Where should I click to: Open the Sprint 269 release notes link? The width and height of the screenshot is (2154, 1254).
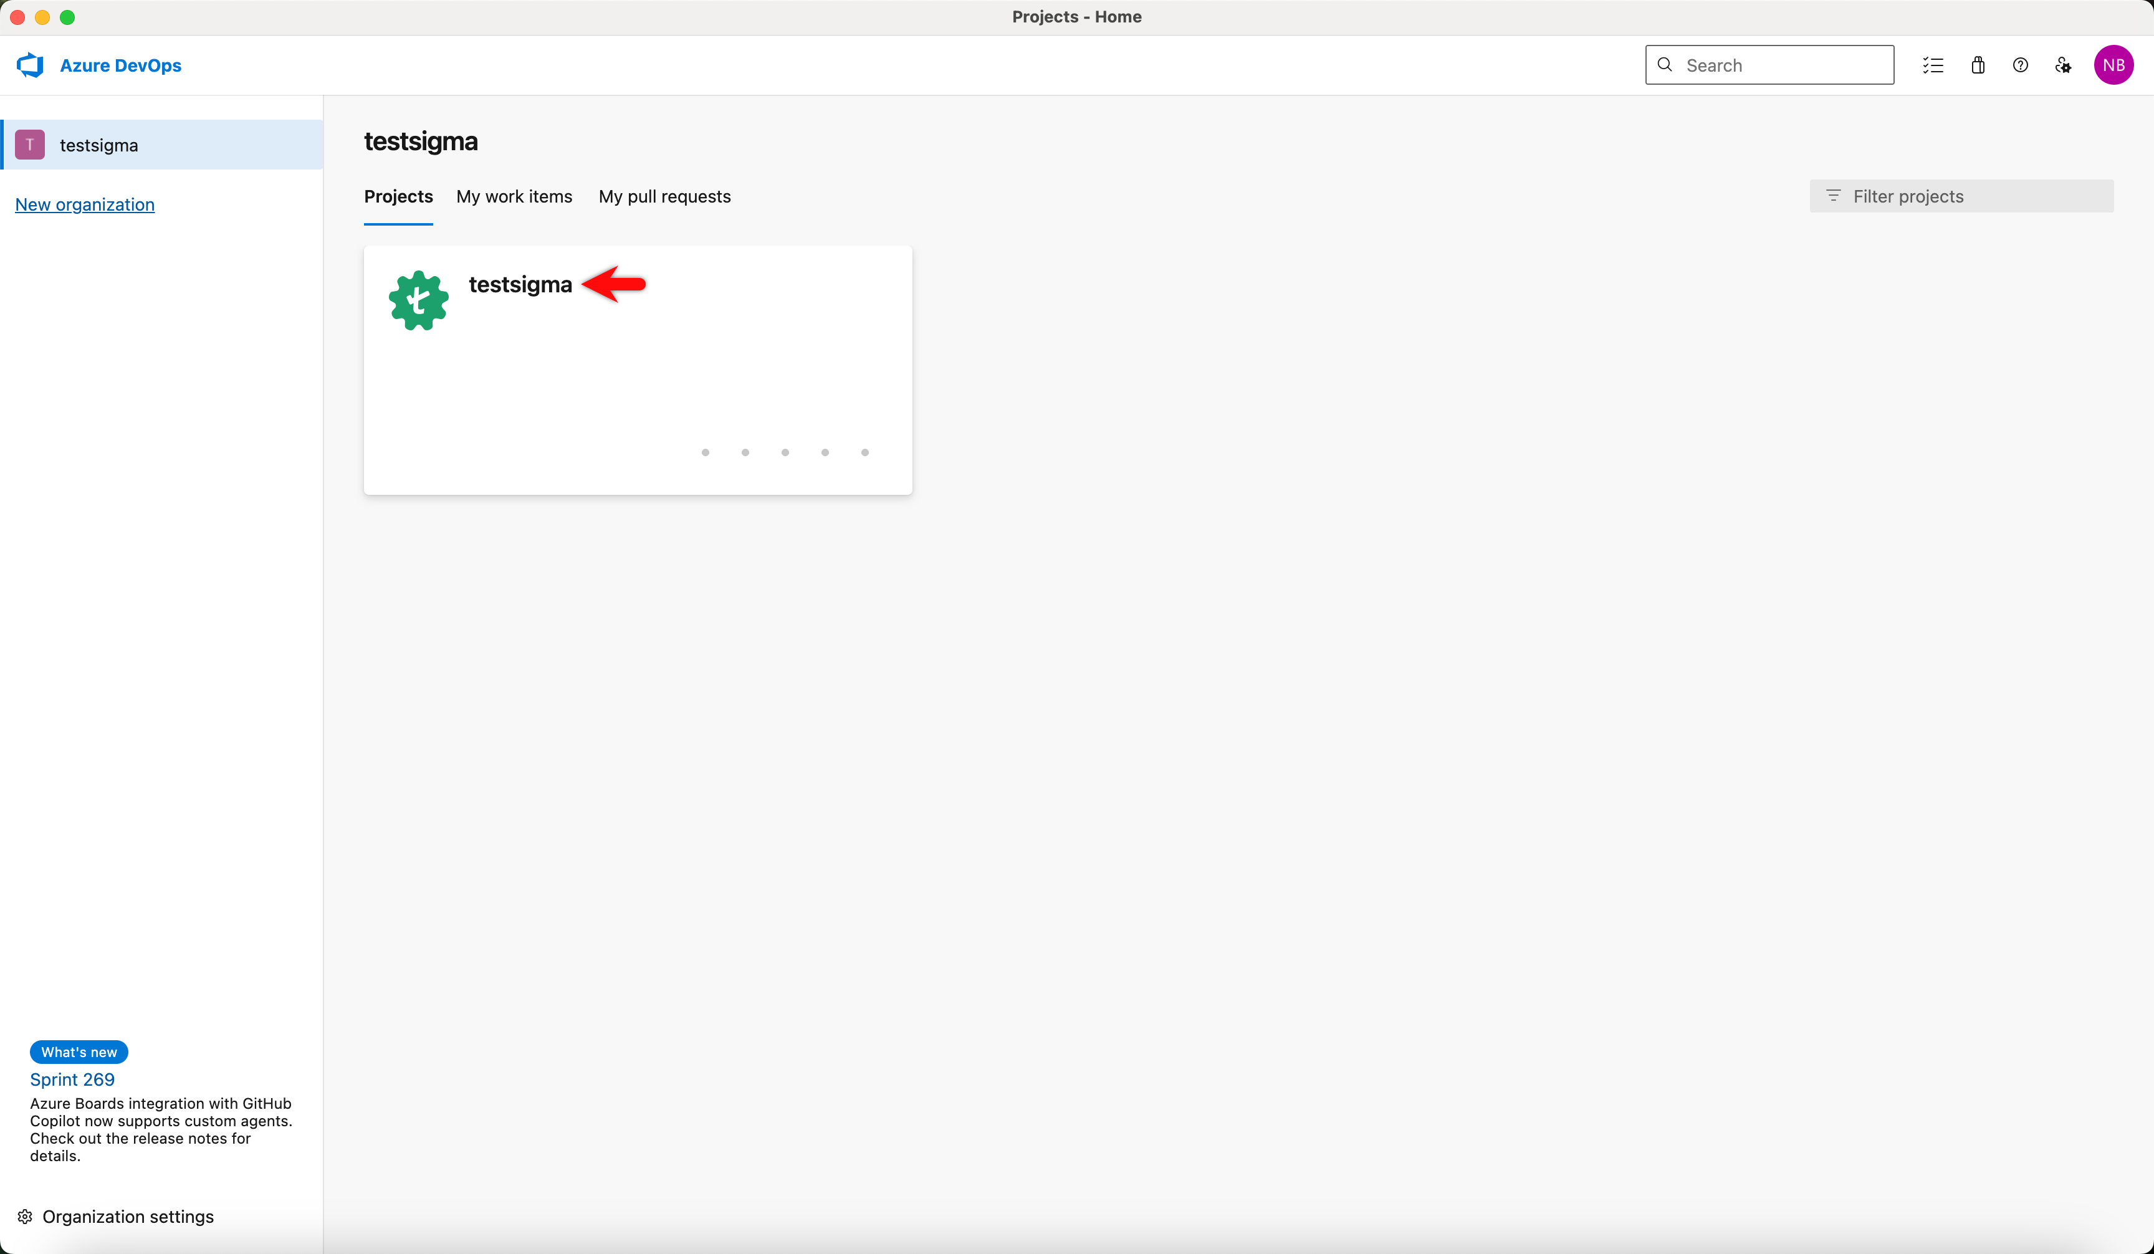[x=72, y=1079]
